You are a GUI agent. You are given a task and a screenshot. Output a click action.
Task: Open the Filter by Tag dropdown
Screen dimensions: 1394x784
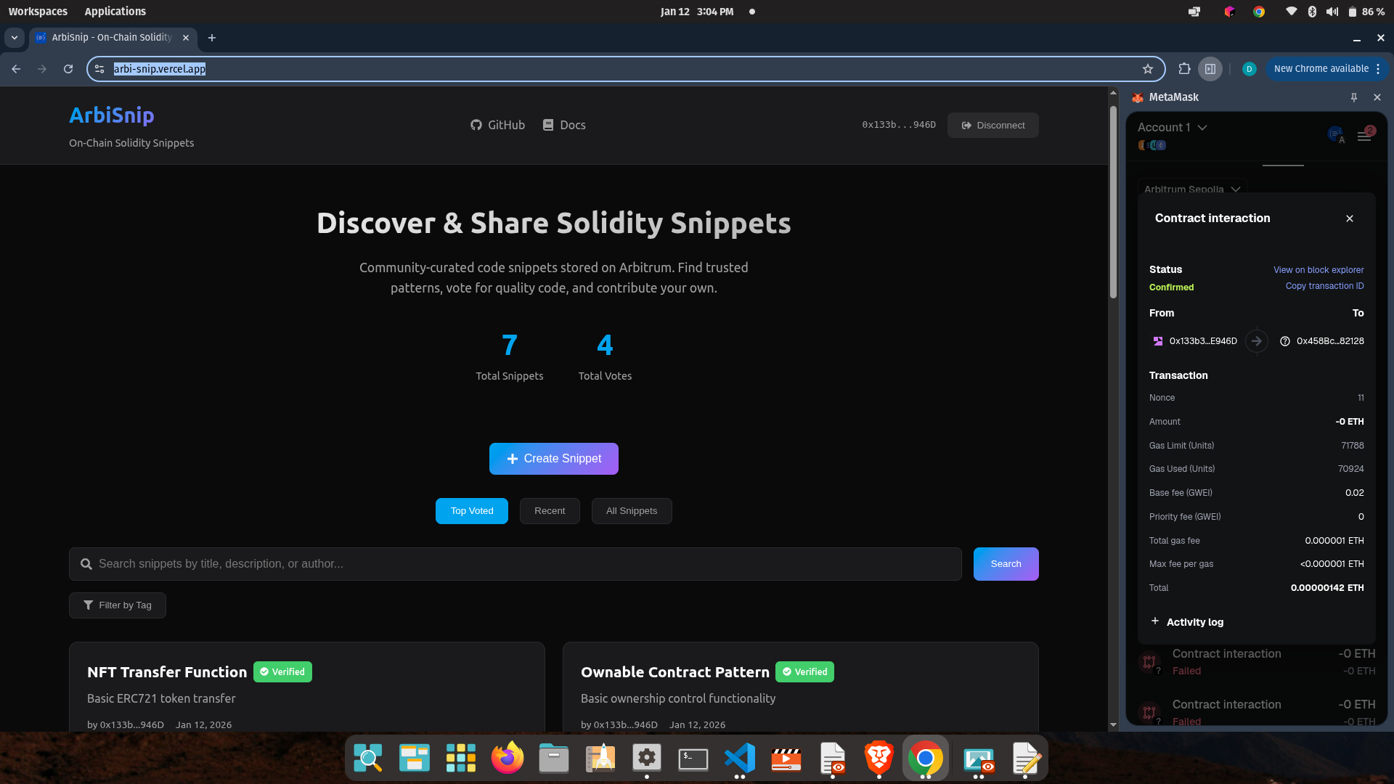pos(118,605)
